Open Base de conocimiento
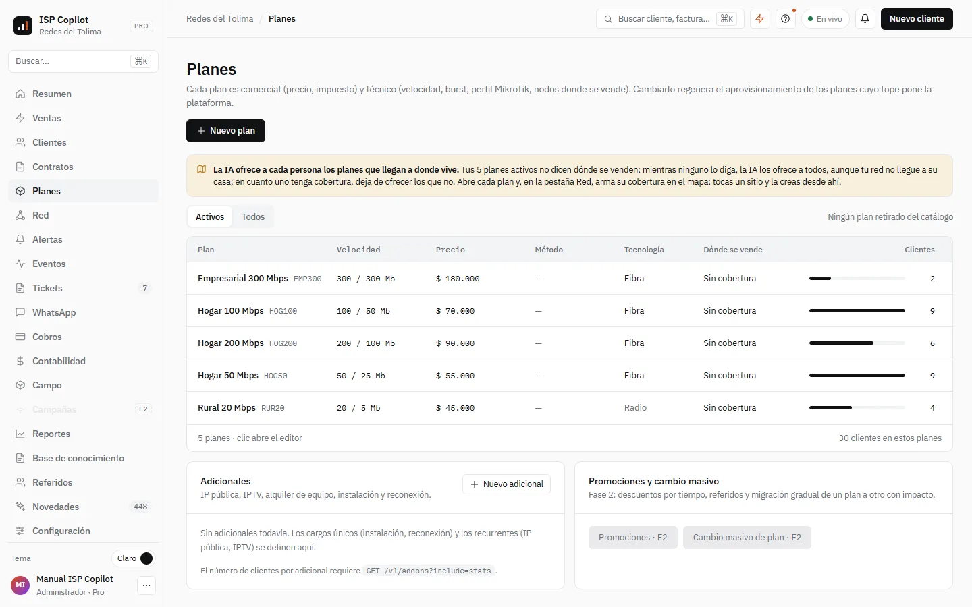 (83, 458)
